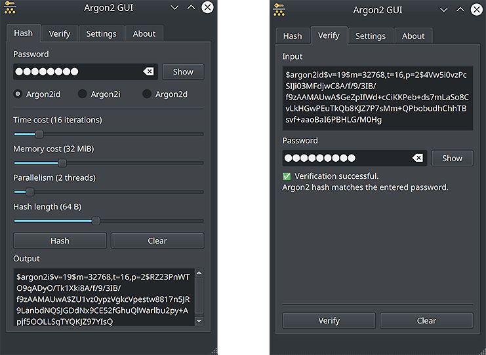The width and height of the screenshot is (486, 355).
Task: Adjust the Parallelism slider handle
Action: [x=30, y=192]
